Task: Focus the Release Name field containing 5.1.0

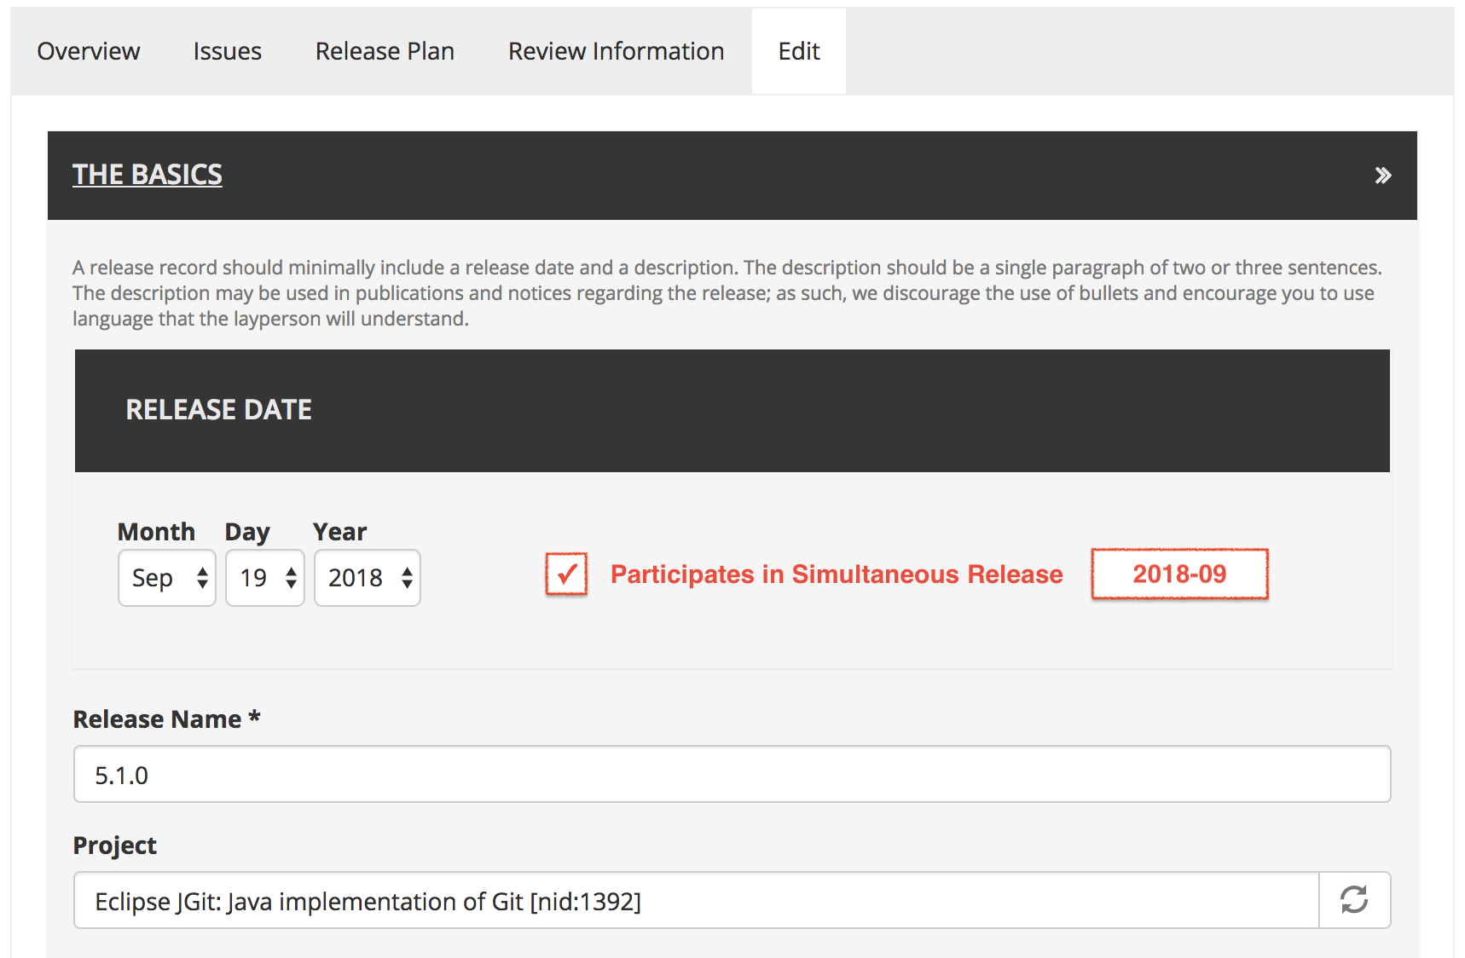Action: tap(732, 774)
